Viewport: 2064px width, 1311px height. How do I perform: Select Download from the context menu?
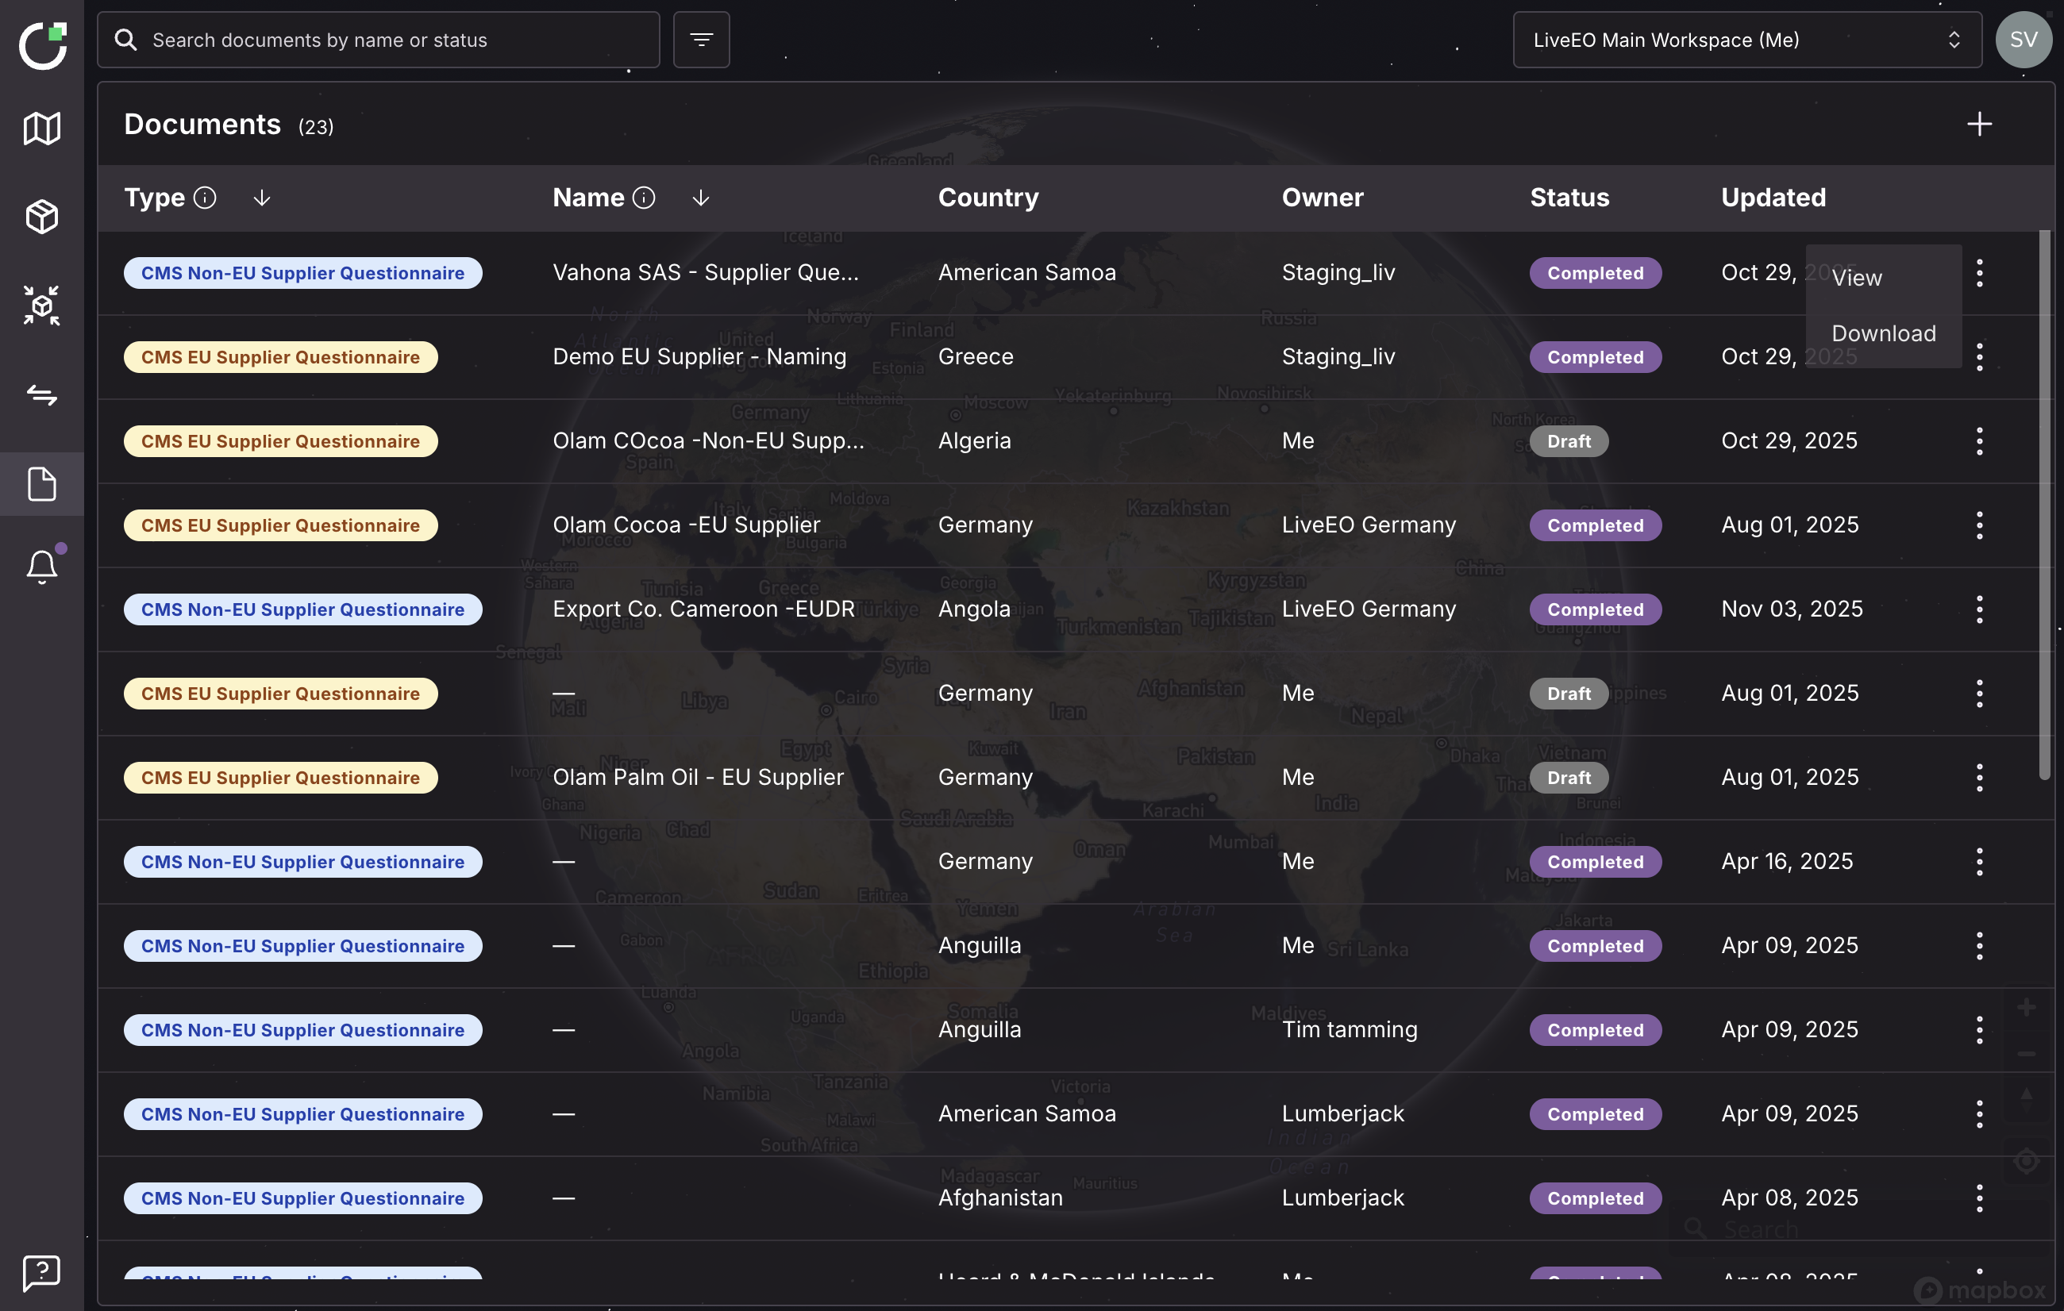[x=1883, y=333]
